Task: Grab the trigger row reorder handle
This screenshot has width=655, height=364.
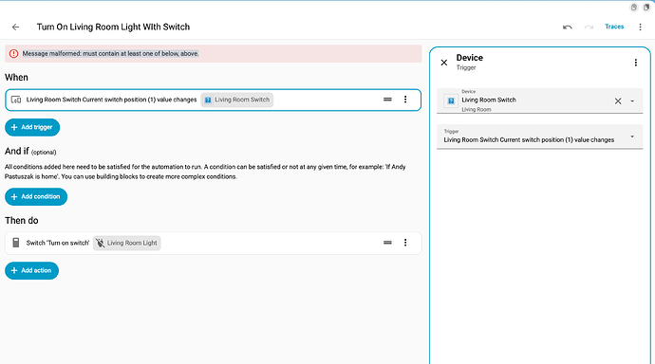Action: coord(387,100)
